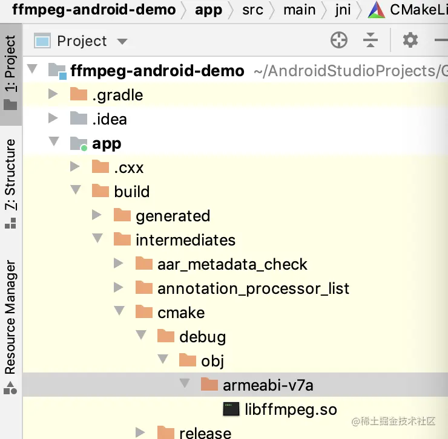
Task: Expand the generated folder
Action: (97, 215)
